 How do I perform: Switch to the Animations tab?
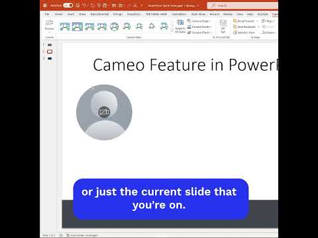[179, 14]
